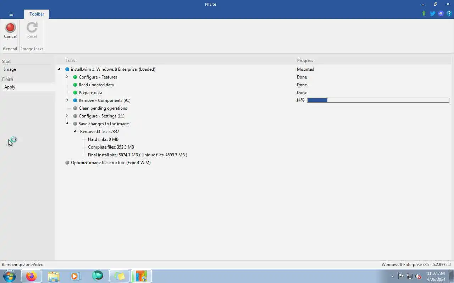Click the Start section heading in sidebar

click(6, 62)
